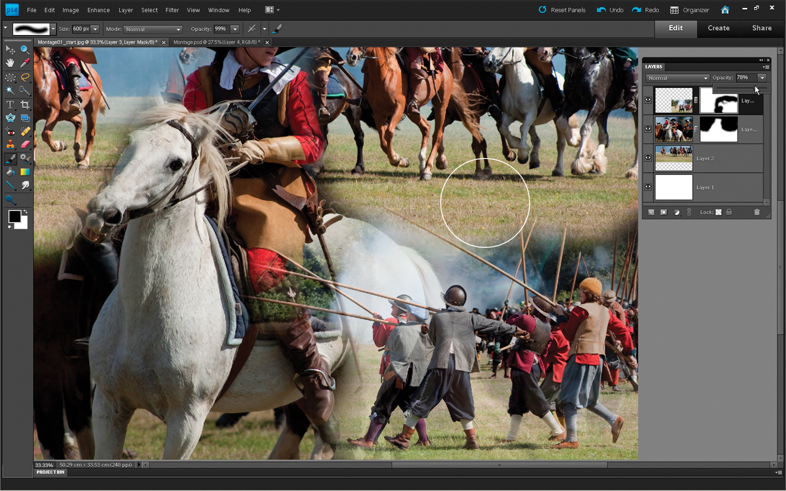The image size is (786, 491).
Task: Open the Organizer
Action: (690, 10)
